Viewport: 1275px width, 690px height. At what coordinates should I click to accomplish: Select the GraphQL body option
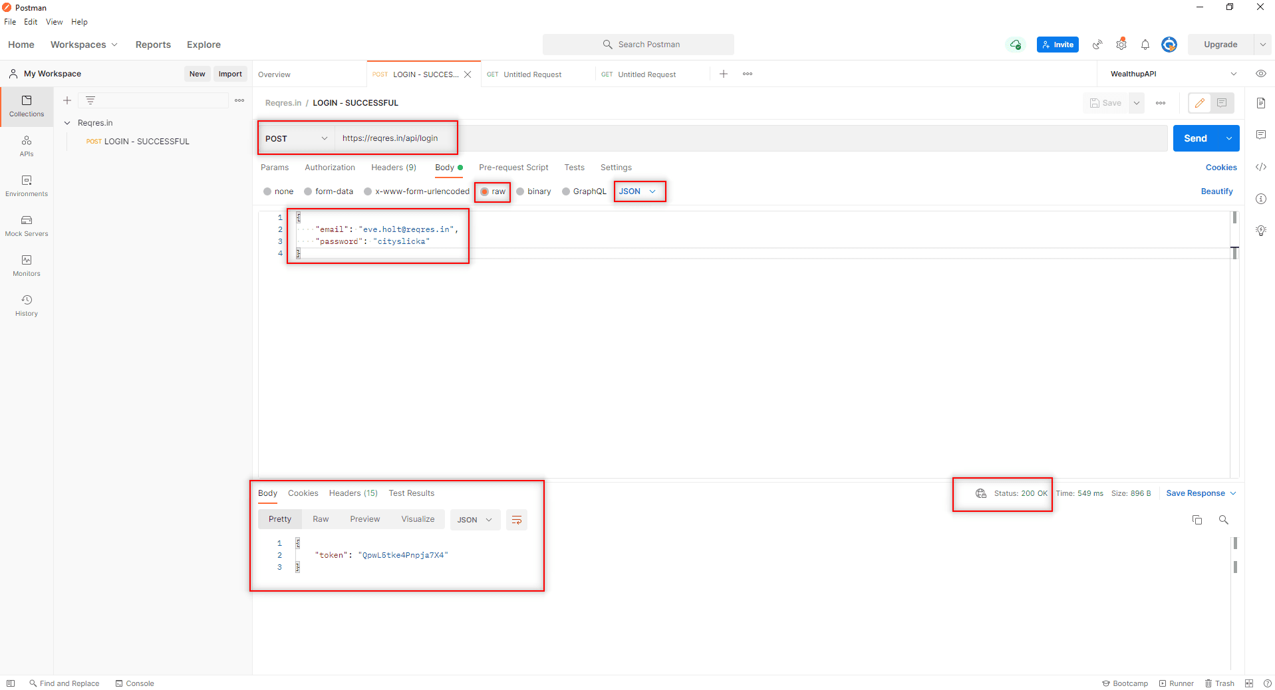tap(584, 191)
